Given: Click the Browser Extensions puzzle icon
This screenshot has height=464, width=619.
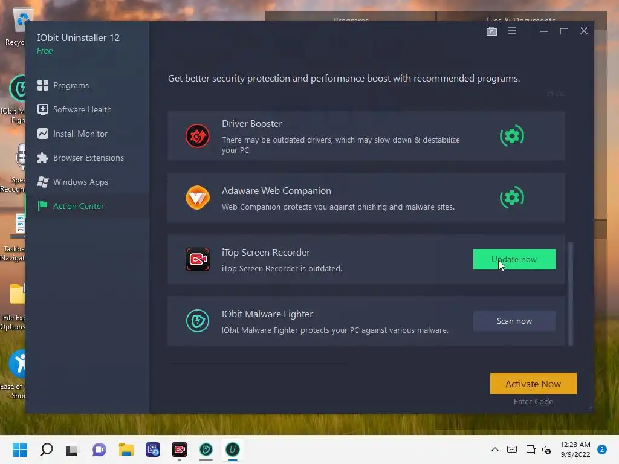Looking at the screenshot, I should [x=43, y=158].
